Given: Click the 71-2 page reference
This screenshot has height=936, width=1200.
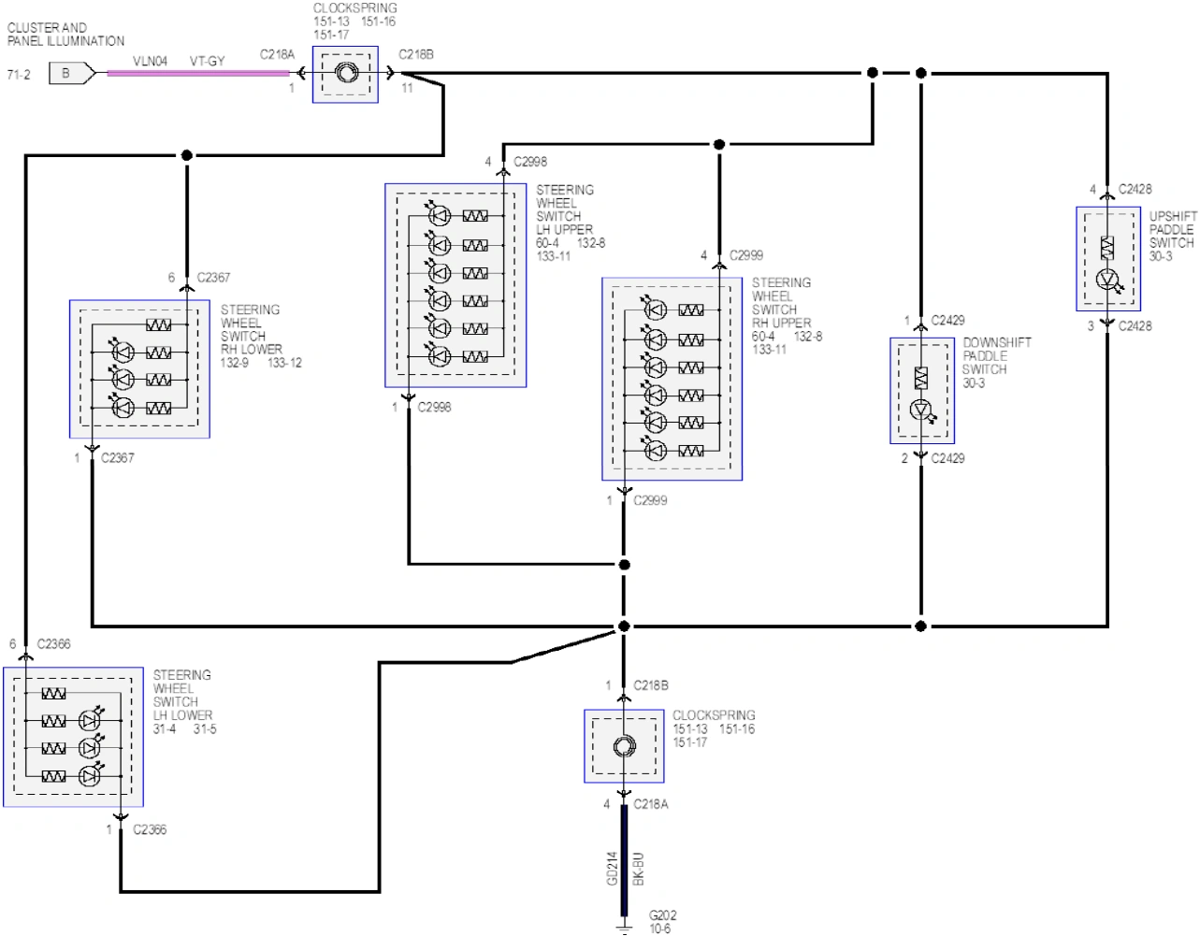Looking at the screenshot, I should coord(19,74).
